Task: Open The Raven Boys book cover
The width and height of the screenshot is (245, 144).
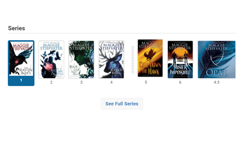Action: (x=21, y=59)
